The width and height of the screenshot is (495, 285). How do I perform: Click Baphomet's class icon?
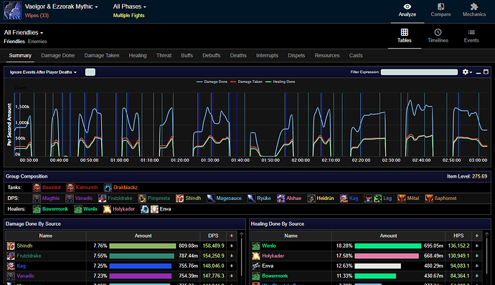429,198
